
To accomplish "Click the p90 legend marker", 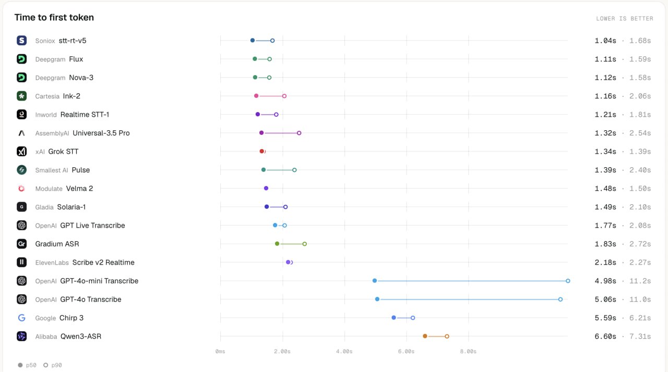I will click(46, 366).
